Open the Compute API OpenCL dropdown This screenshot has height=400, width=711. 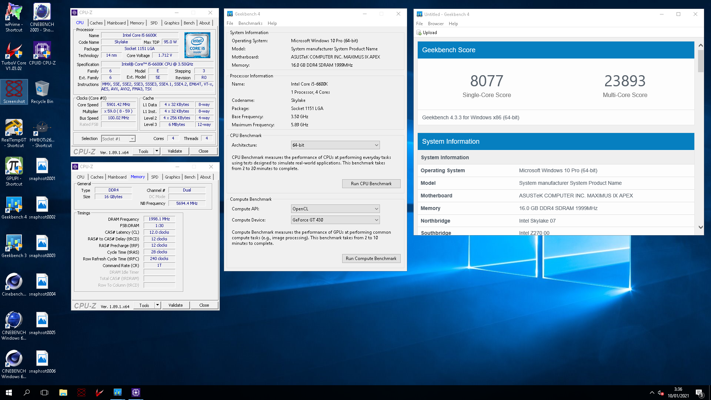336,209
